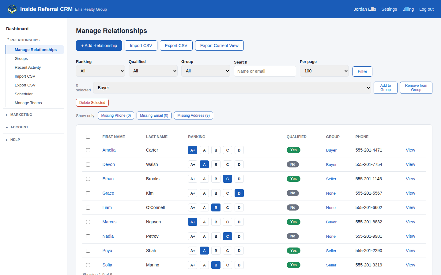Click Log out in top bar
The height and width of the screenshot is (275, 441).
coord(426,9)
